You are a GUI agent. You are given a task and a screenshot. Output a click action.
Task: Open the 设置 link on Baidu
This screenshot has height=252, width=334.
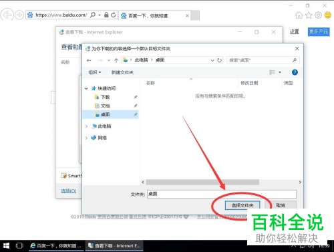(295, 31)
